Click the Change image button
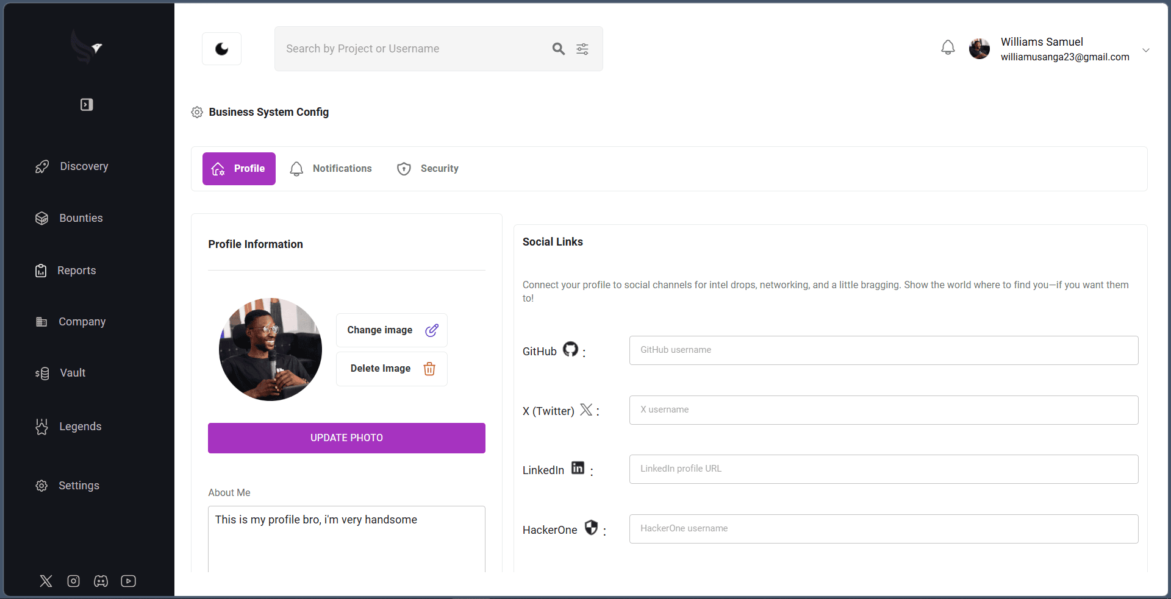 (392, 330)
